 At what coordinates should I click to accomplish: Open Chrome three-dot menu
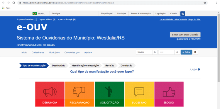tap(217, 3)
